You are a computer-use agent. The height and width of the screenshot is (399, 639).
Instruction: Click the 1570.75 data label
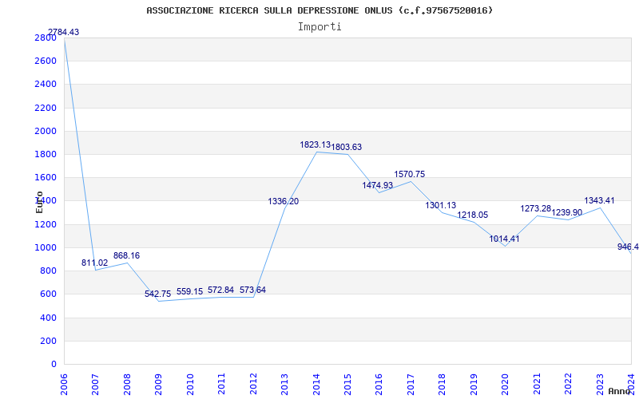coord(410,174)
